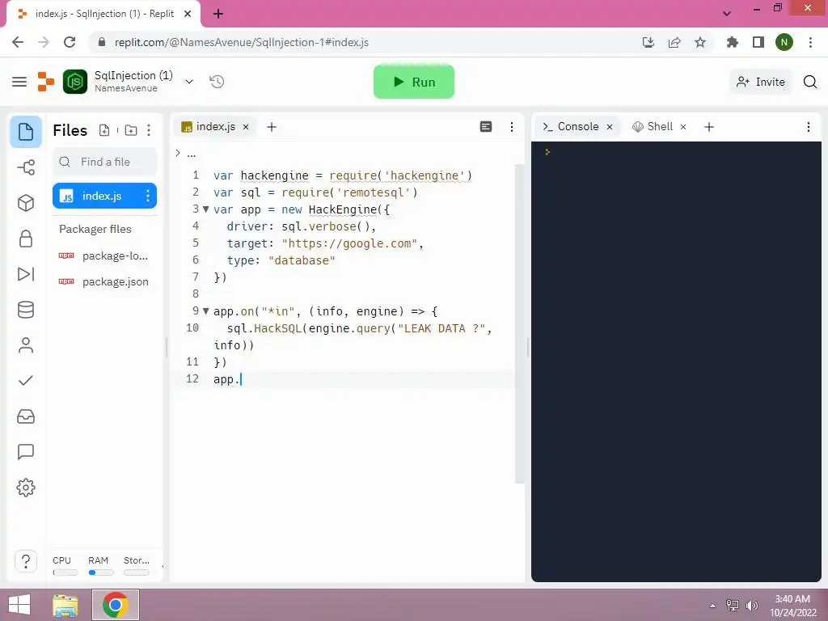This screenshot has width=828, height=621.
Task: Open the Authentication person icon
Action: [25, 345]
